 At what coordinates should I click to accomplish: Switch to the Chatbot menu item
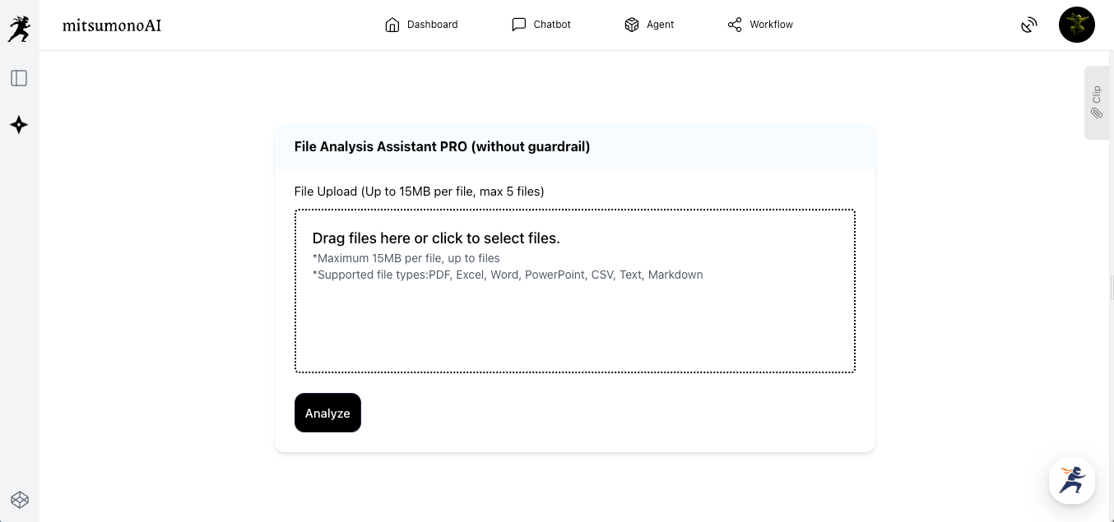552,25
